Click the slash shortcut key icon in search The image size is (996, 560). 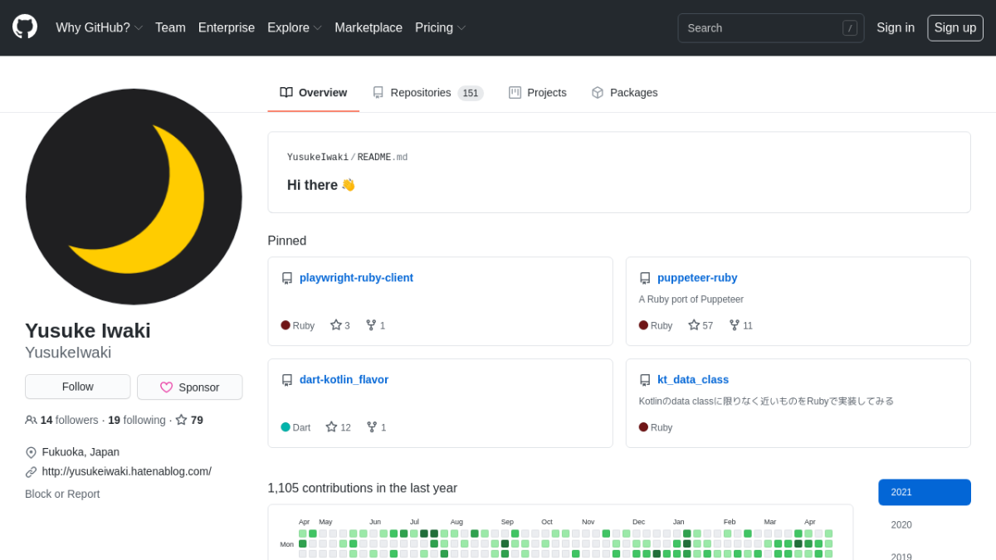tap(850, 28)
